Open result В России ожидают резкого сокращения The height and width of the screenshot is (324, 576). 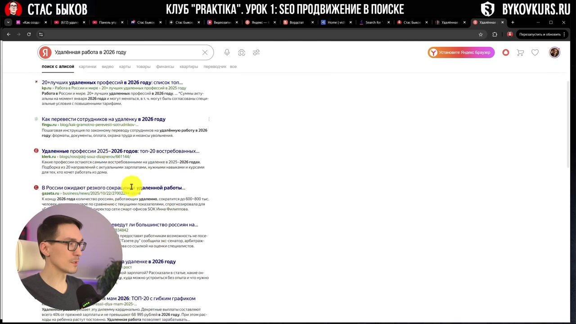(113, 188)
